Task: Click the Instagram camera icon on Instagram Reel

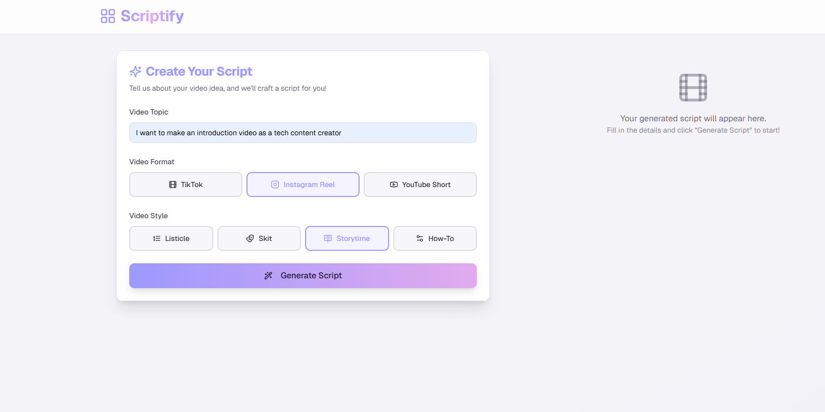Action: 274,184
